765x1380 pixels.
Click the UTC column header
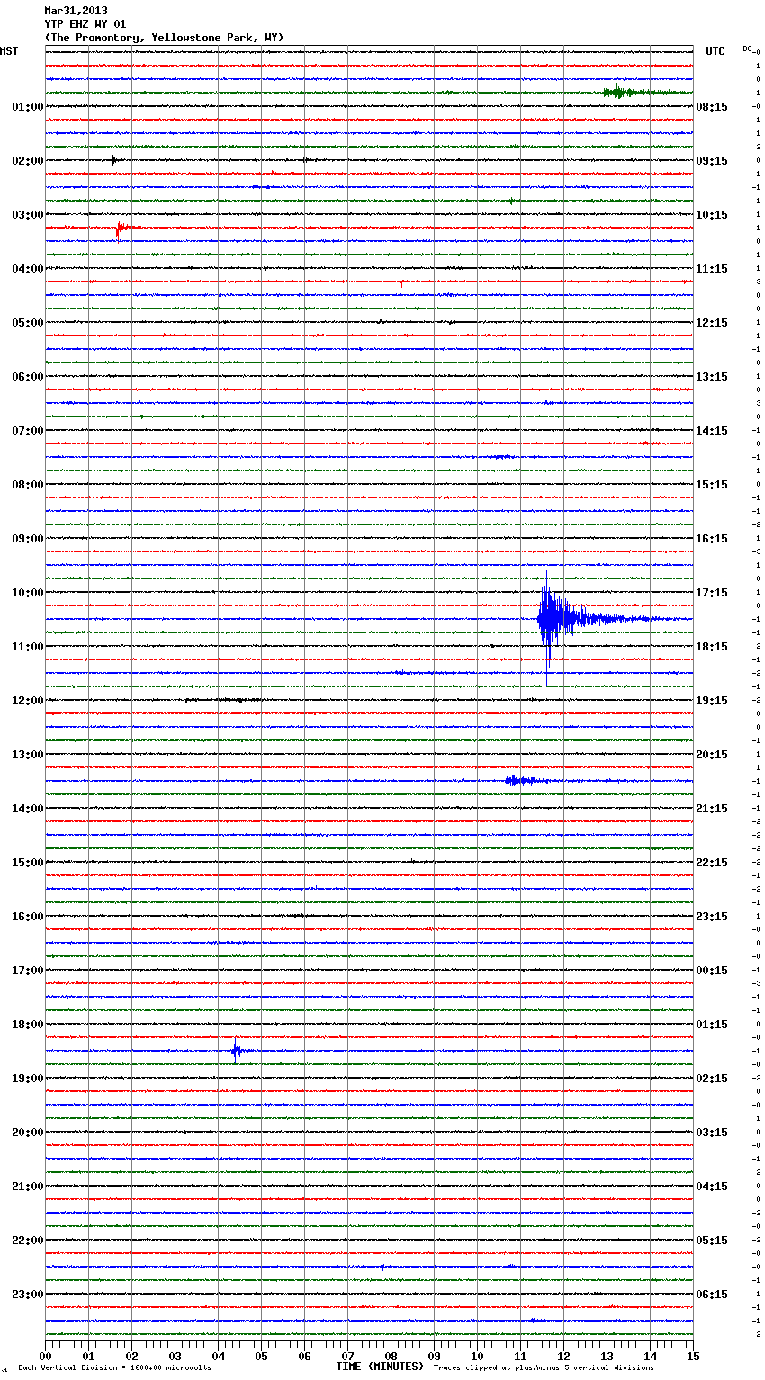715,51
